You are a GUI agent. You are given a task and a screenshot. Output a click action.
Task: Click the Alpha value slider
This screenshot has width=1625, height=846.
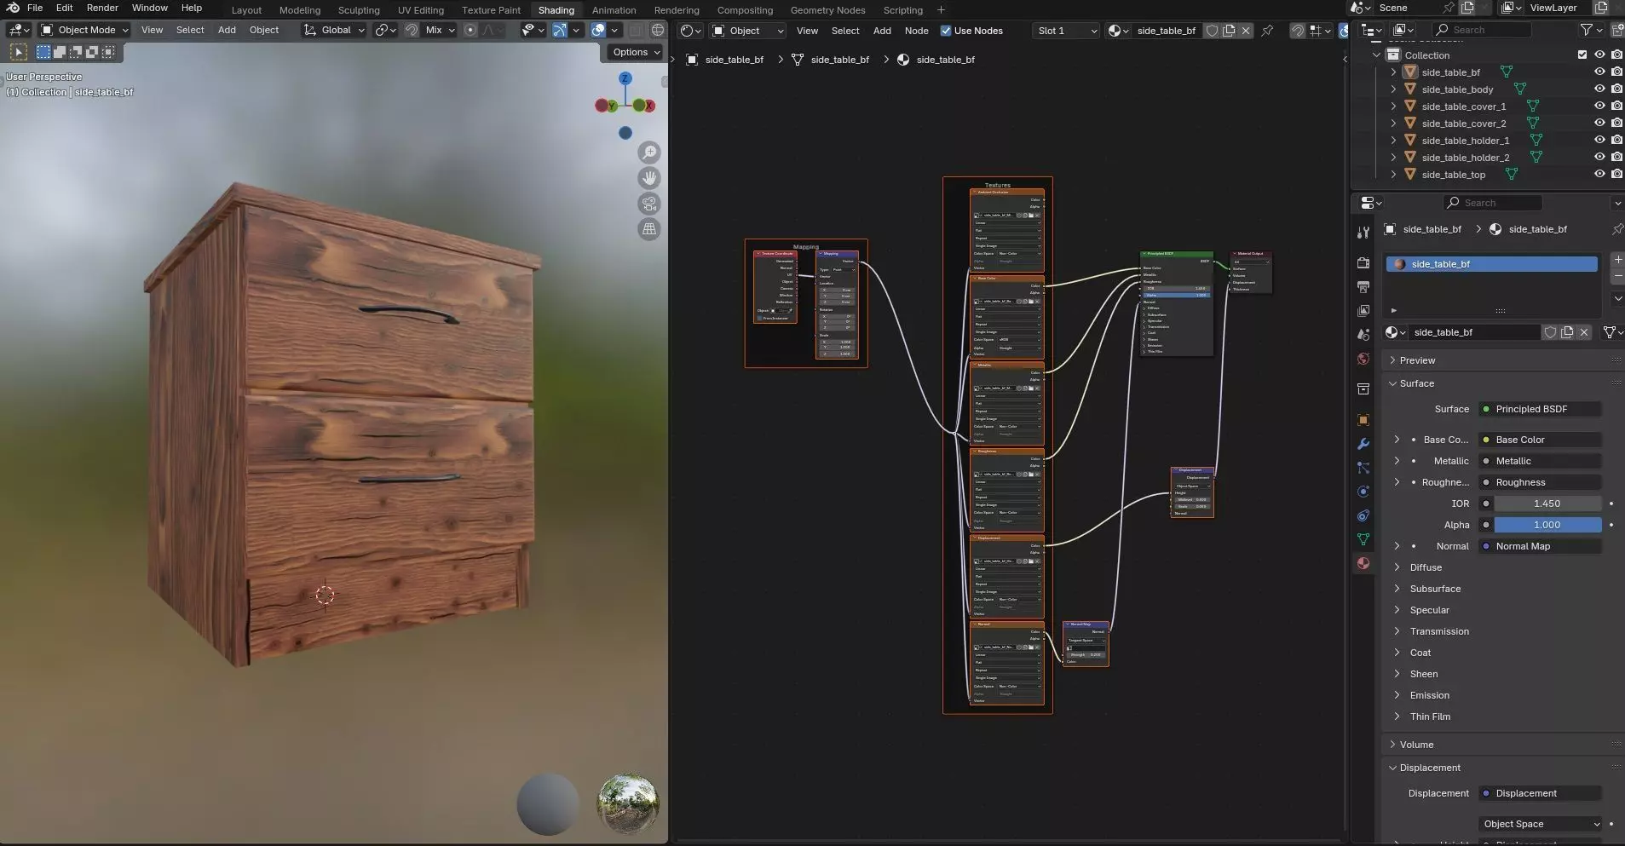(x=1547, y=525)
